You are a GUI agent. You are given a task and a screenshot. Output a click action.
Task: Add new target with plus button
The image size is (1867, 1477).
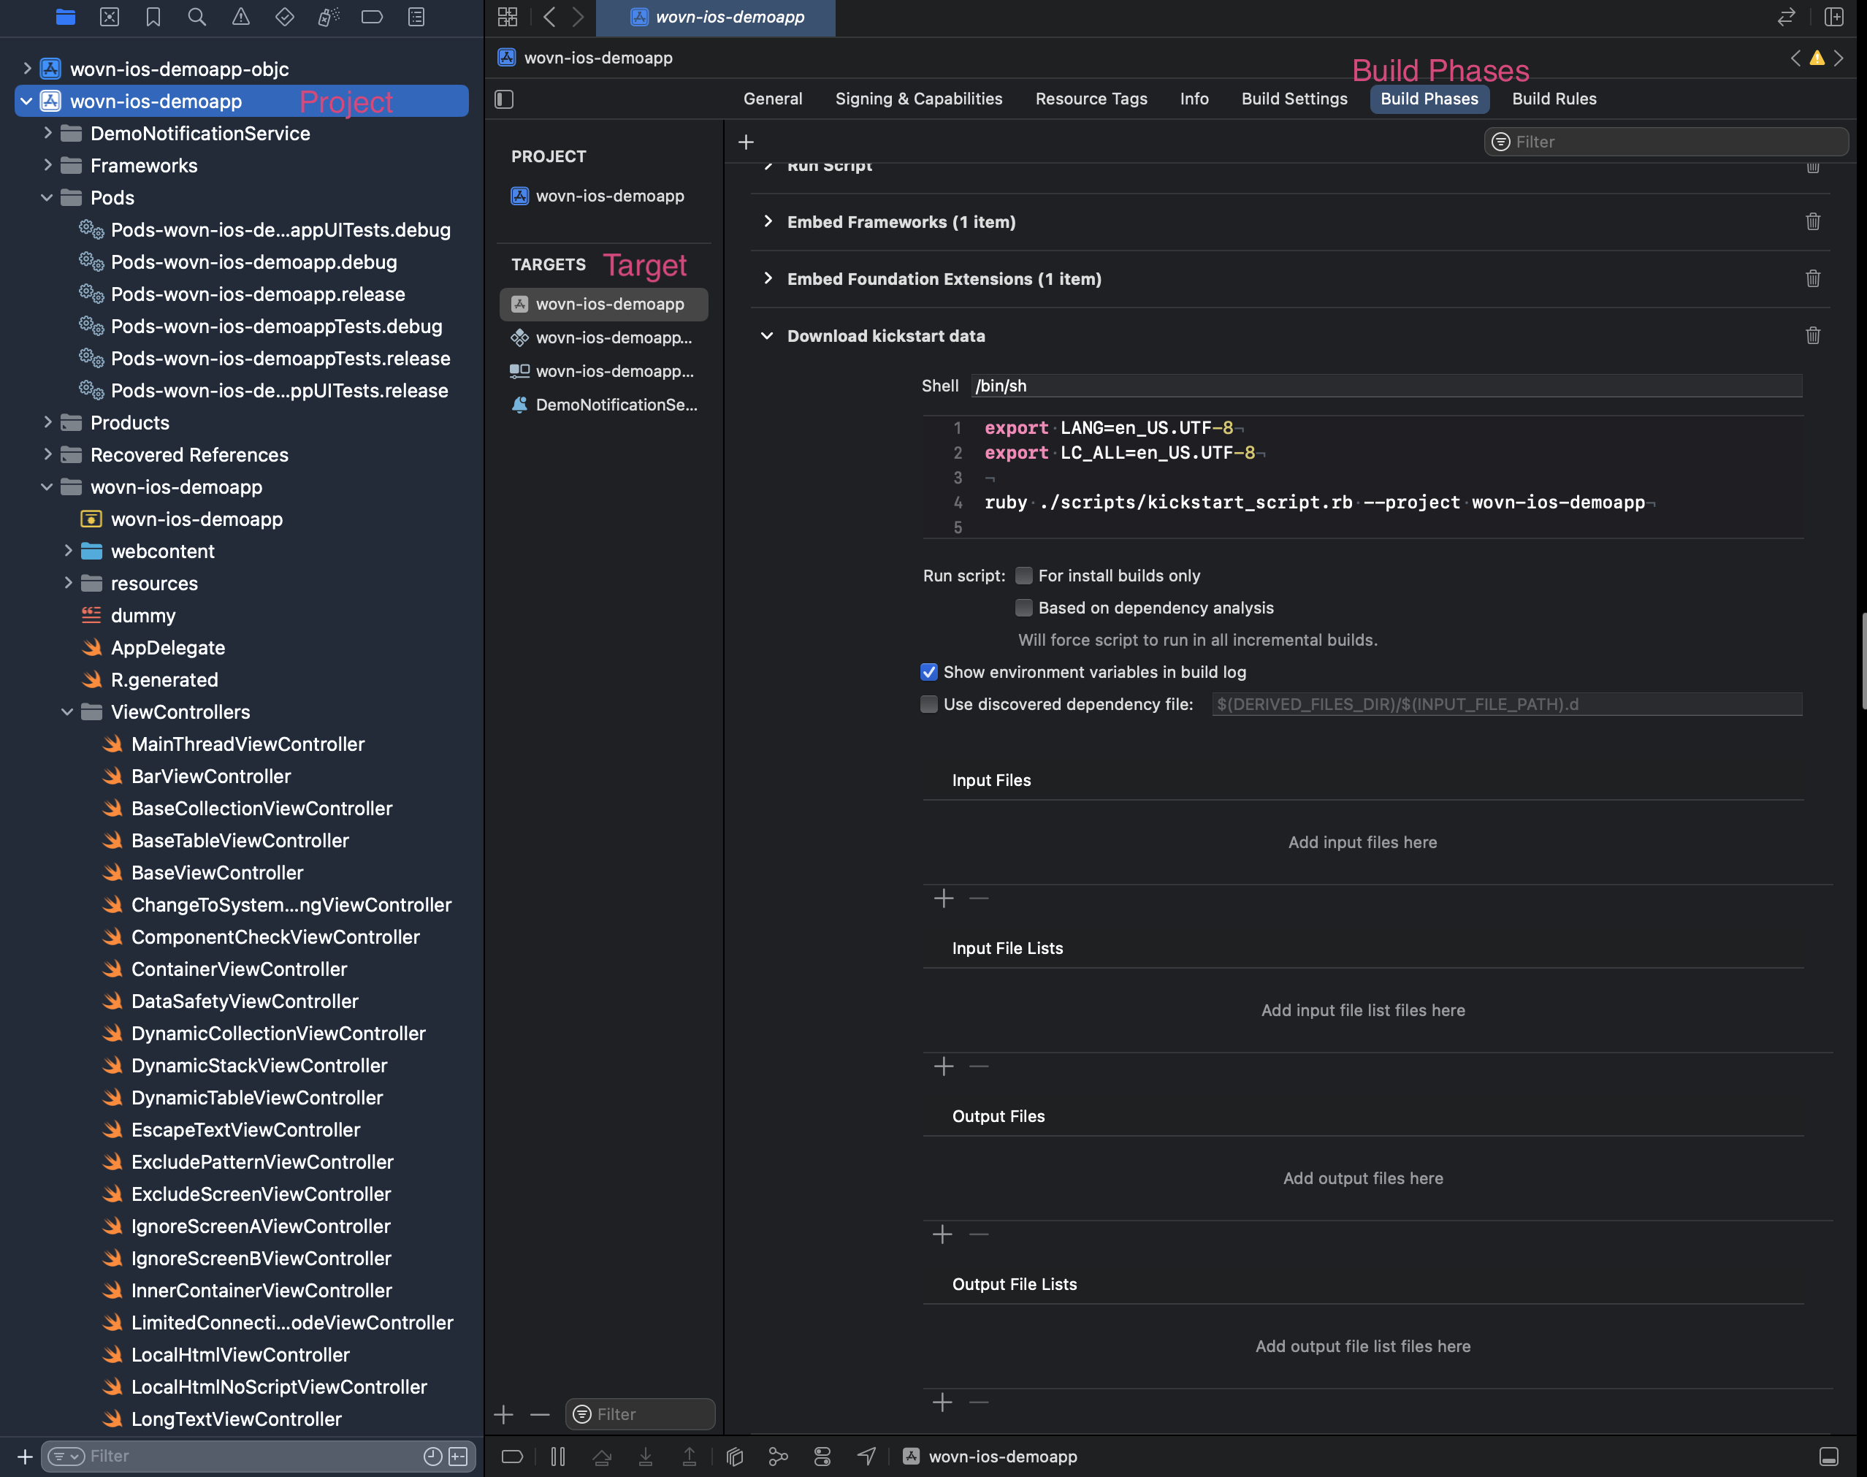(x=503, y=1415)
